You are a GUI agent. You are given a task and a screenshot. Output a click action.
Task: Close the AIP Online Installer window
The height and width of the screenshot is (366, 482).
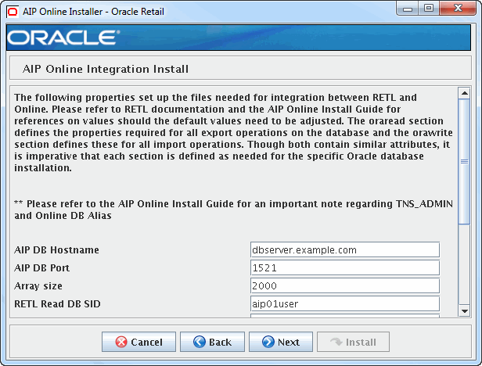tap(458, 9)
